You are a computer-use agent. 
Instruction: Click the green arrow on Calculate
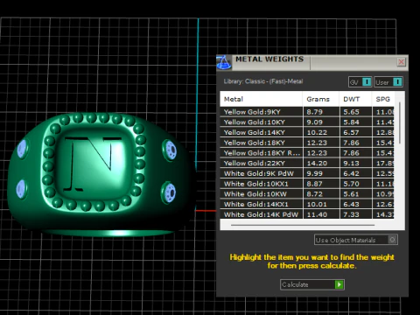click(339, 284)
